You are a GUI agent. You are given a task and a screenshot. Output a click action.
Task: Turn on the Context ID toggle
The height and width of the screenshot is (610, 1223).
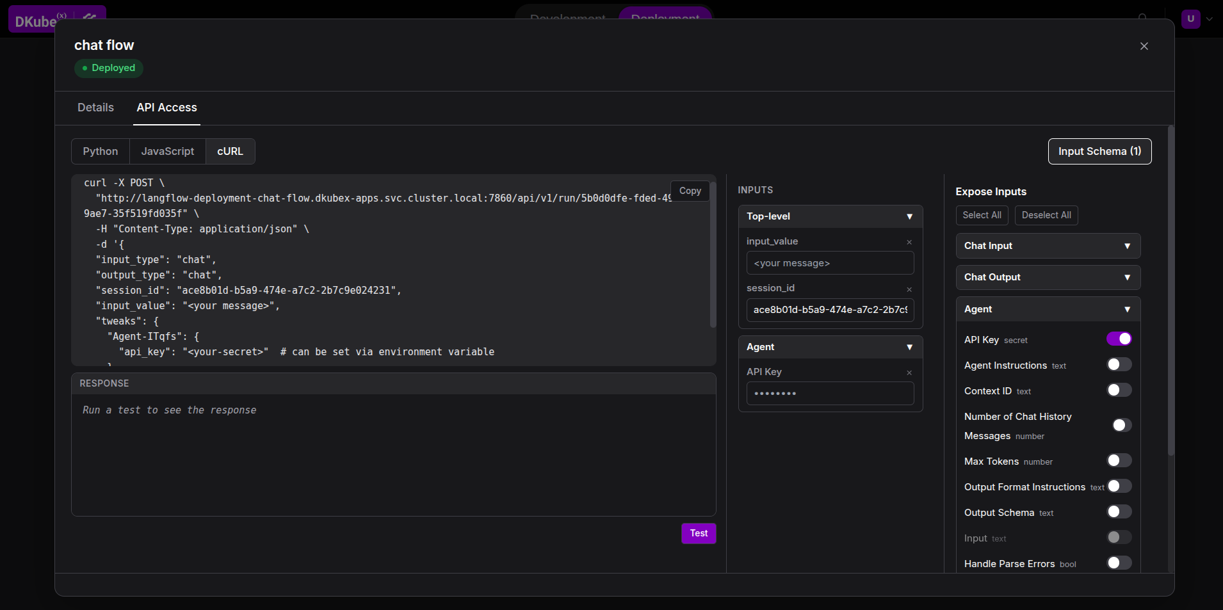(1119, 390)
